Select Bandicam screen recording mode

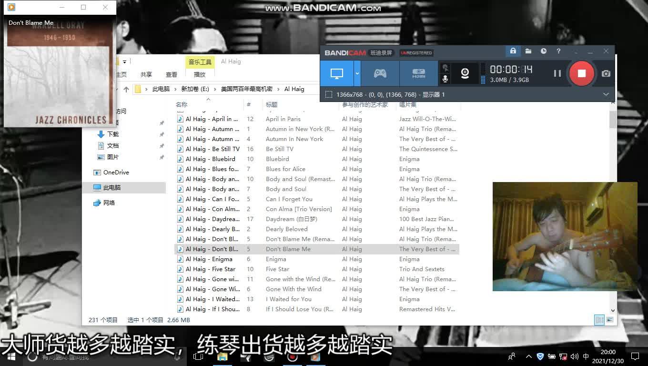pos(337,73)
